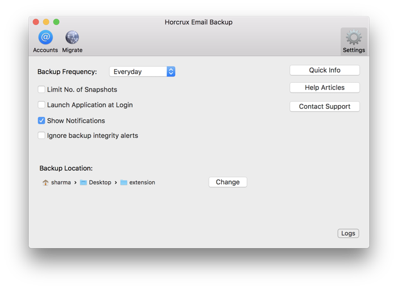Open Quick Info
398x289 pixels.
(x=325, y=70)
